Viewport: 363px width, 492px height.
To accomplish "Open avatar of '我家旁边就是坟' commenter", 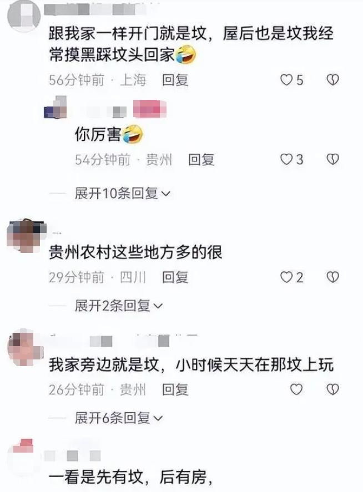I will [x=25, y=348].
